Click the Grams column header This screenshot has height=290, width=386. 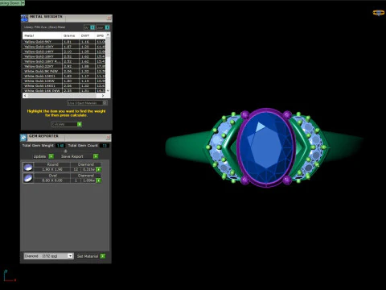[x=71, y=35]
